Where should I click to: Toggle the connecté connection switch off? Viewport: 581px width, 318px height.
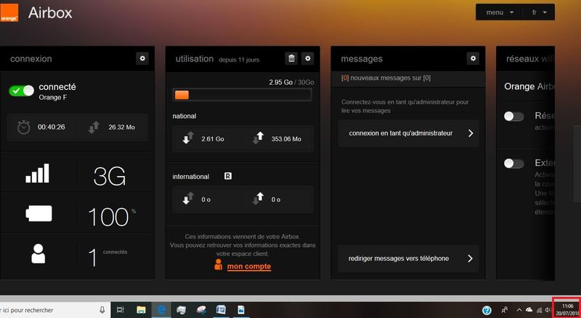click(21, 91)
